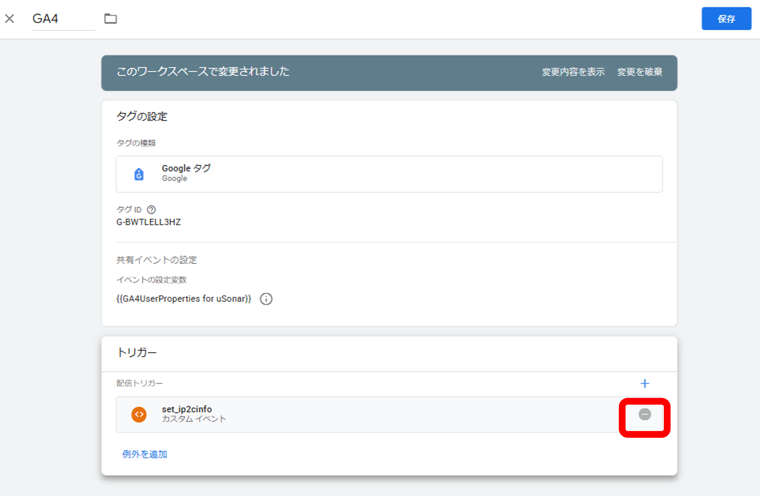Close the GA4 tag editor
The width and height of the screenshot is (760, 496).
10,19
